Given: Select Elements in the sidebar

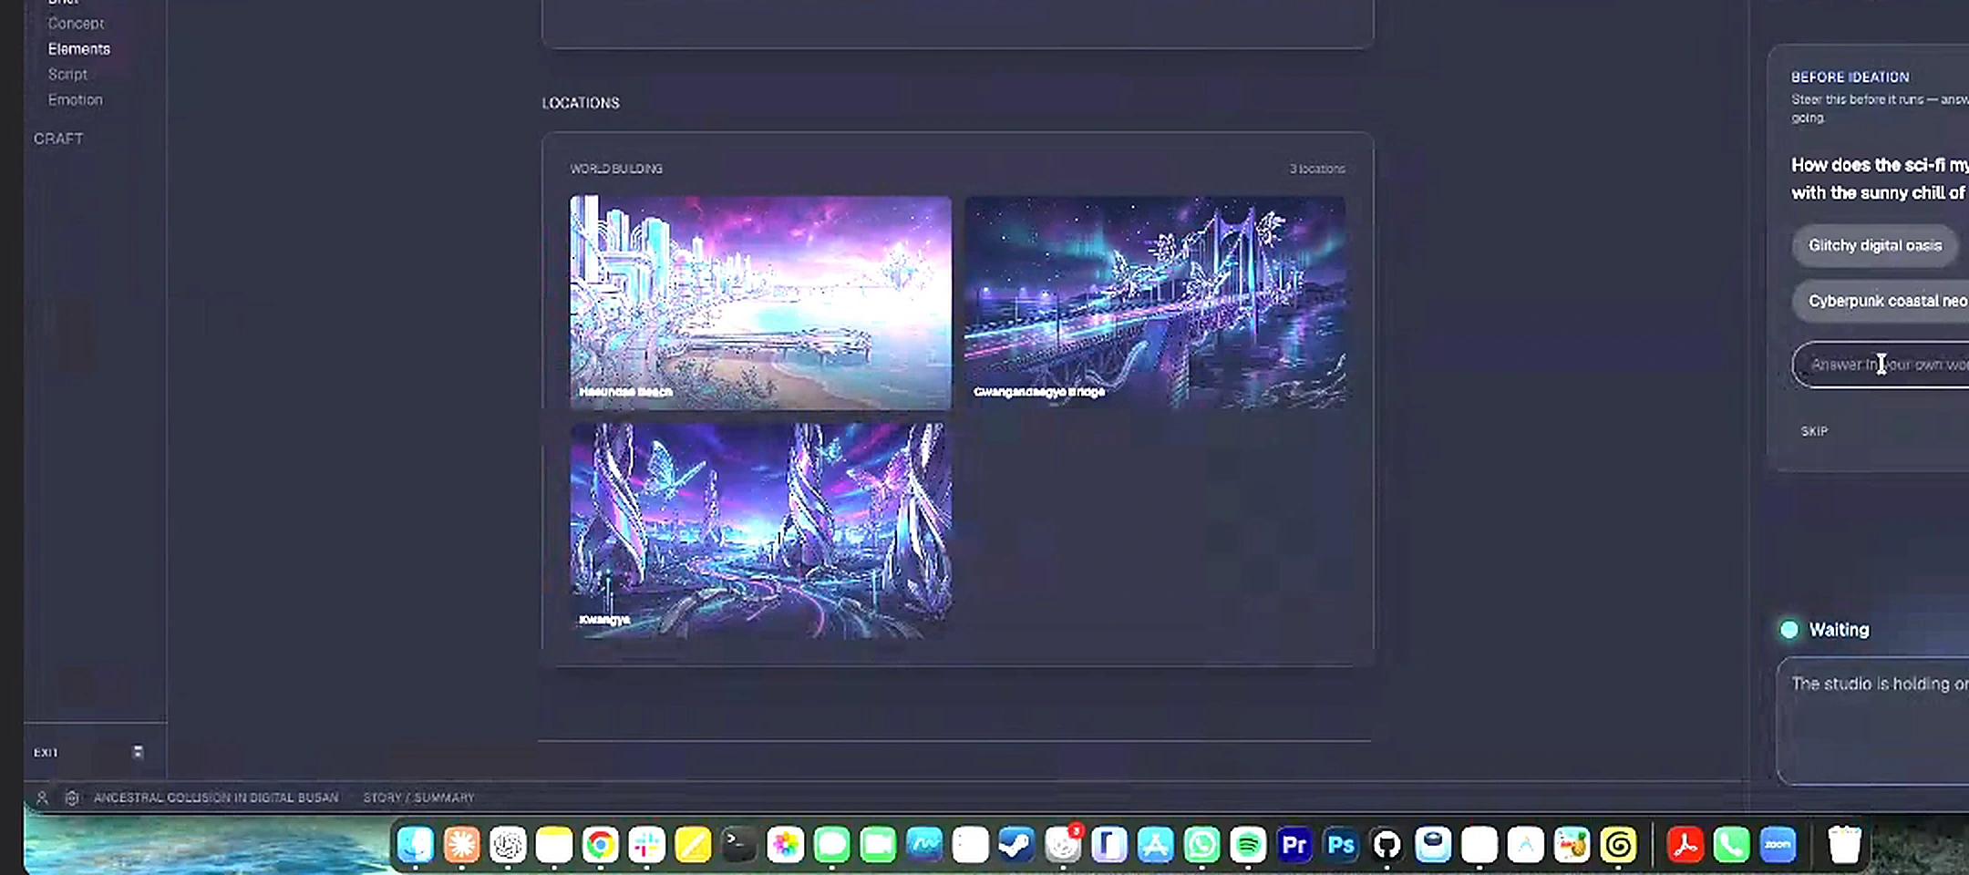Looking at the screenshot, I should pyautogui.click(x=79, y=49).
